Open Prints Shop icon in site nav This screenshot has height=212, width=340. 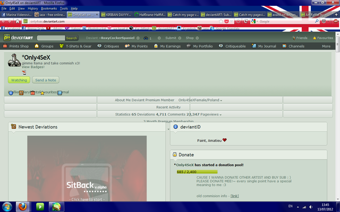pos(5,46)
